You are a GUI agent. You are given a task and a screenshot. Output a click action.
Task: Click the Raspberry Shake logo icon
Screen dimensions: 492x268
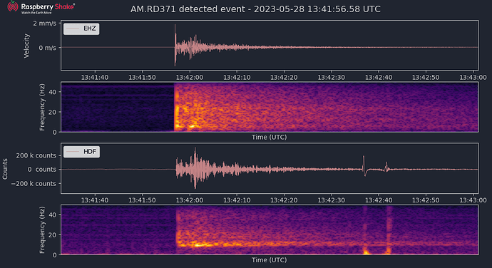click(13, 6)
